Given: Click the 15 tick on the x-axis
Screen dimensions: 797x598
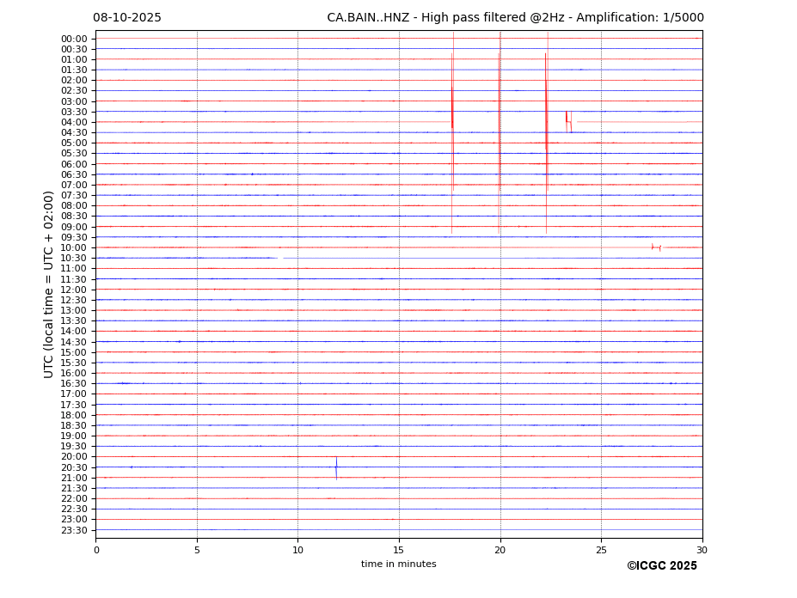Looking at the screenshot, I should 399,550.
